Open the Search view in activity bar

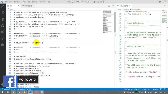click(x=3, y=13)
